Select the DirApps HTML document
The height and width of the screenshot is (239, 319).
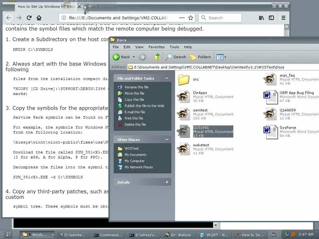click(x=205, y=97)
